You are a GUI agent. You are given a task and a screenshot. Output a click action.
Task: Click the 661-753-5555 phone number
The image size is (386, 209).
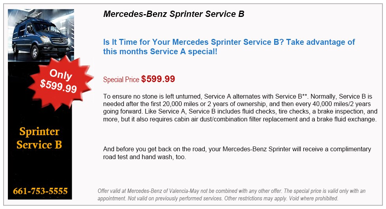tap(40, 191)
